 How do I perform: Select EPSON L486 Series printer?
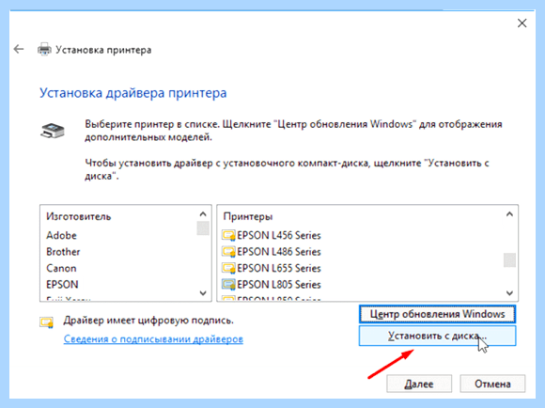pos(279,252)
